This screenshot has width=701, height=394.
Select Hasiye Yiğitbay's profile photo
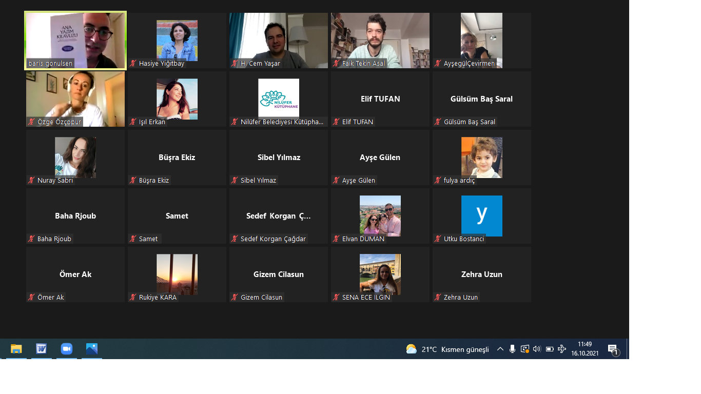(177, 41)
